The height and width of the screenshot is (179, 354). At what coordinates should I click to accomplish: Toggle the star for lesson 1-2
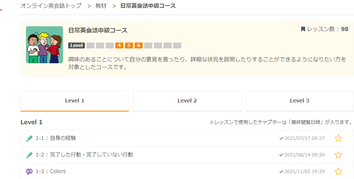(338, 155)
